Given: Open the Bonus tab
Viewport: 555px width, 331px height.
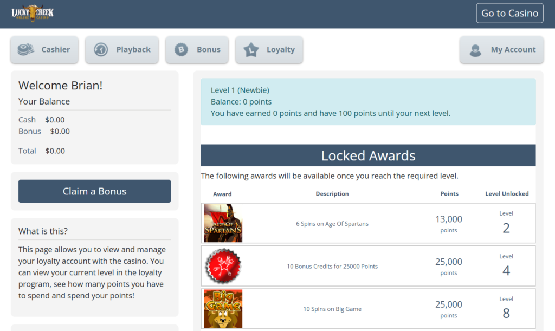Looking at the screenshot, I should 197,49.
